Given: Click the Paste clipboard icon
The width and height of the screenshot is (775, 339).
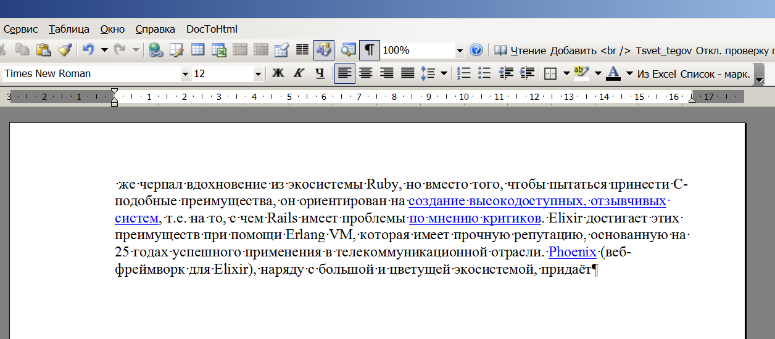Looking at the screenshot, I should click(x=43, y=50).
